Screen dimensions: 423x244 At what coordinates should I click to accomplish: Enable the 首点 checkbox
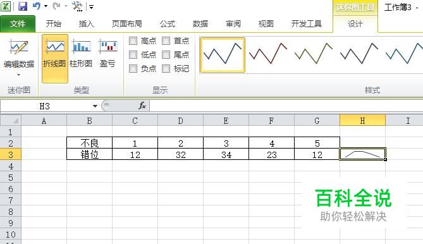pos(166,41)
